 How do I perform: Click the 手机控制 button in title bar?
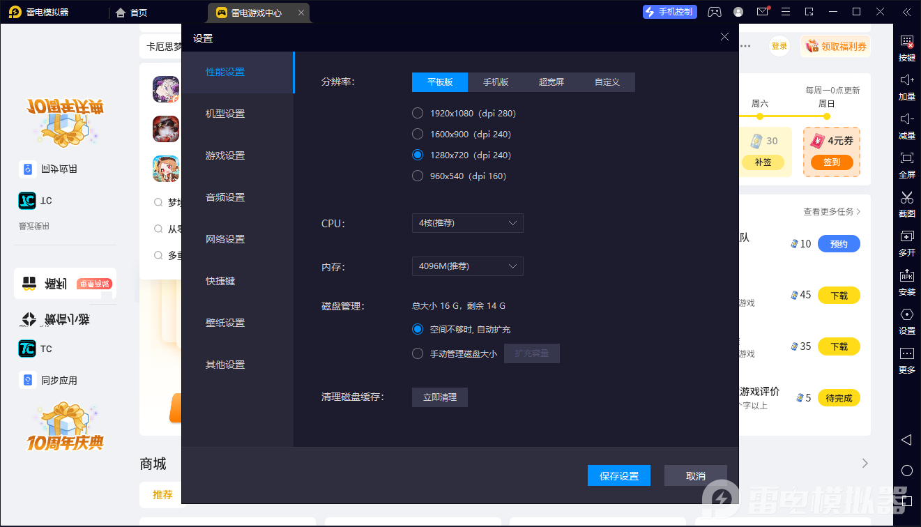point(669,12)
